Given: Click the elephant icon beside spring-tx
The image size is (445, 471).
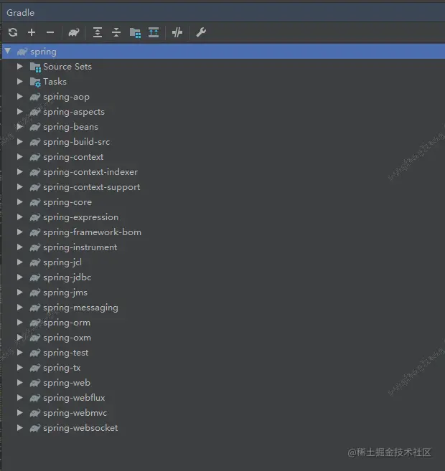Looking at the screenshot, I should click(35, 368).
